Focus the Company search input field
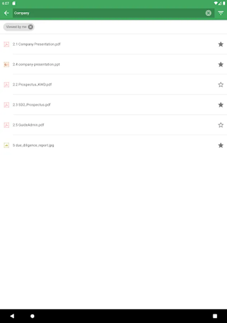Image resolution: width=227 pixels, height=323 pixels. coord(108,13)
